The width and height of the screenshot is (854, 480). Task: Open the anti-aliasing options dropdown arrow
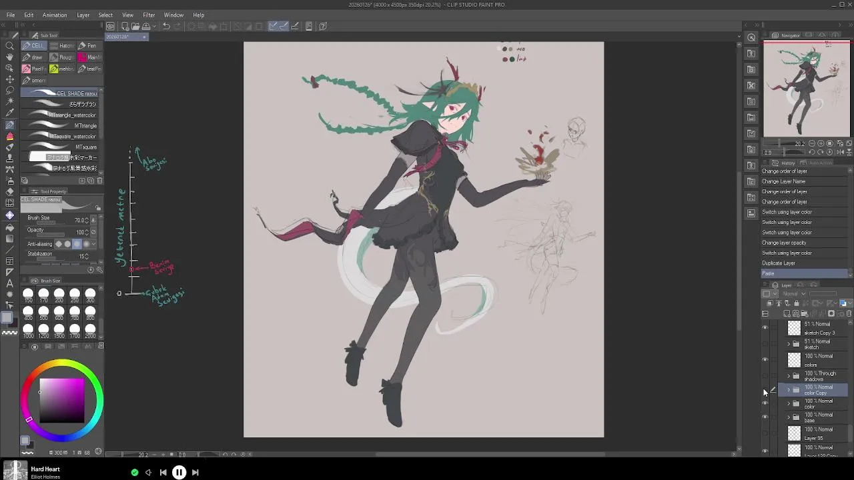coord(94,244)
